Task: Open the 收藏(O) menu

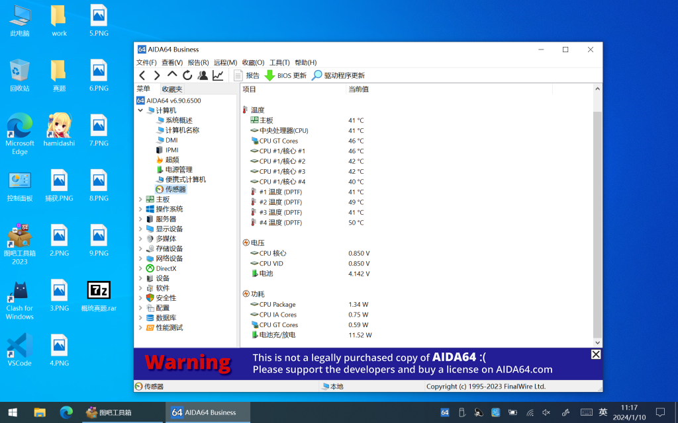Action: click(253, 63)
